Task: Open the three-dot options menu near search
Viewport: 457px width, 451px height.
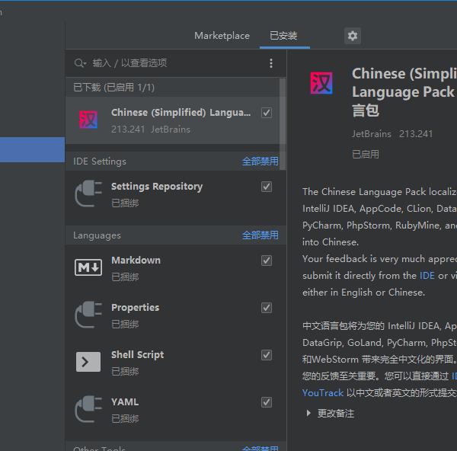Action: [271, 63]
